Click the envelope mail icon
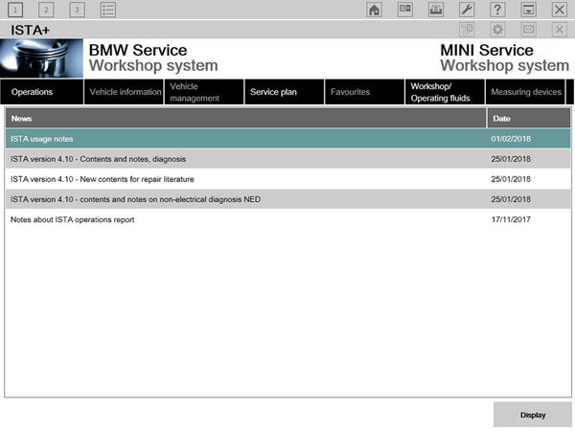This screenshot has height=431, width=575. (528, 30)
